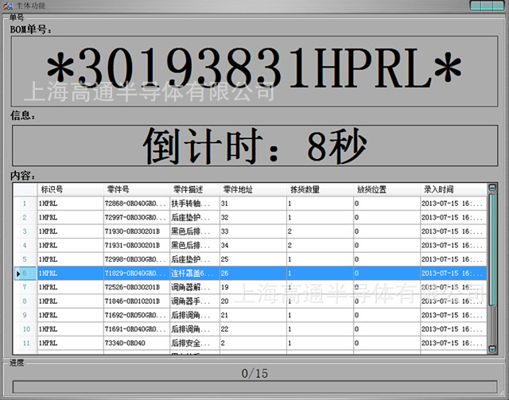Click the countdown info box 倒计时：8秒
The image size is (509, 400).
tap(254, 145)
